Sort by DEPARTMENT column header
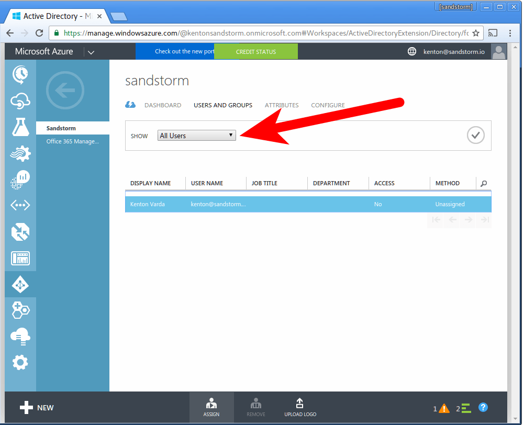The image size is (524, 425). [331, 183]
